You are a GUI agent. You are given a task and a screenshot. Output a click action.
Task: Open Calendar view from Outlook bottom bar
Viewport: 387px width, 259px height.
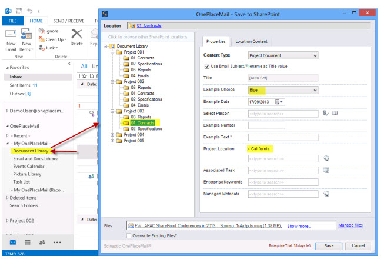28,242
